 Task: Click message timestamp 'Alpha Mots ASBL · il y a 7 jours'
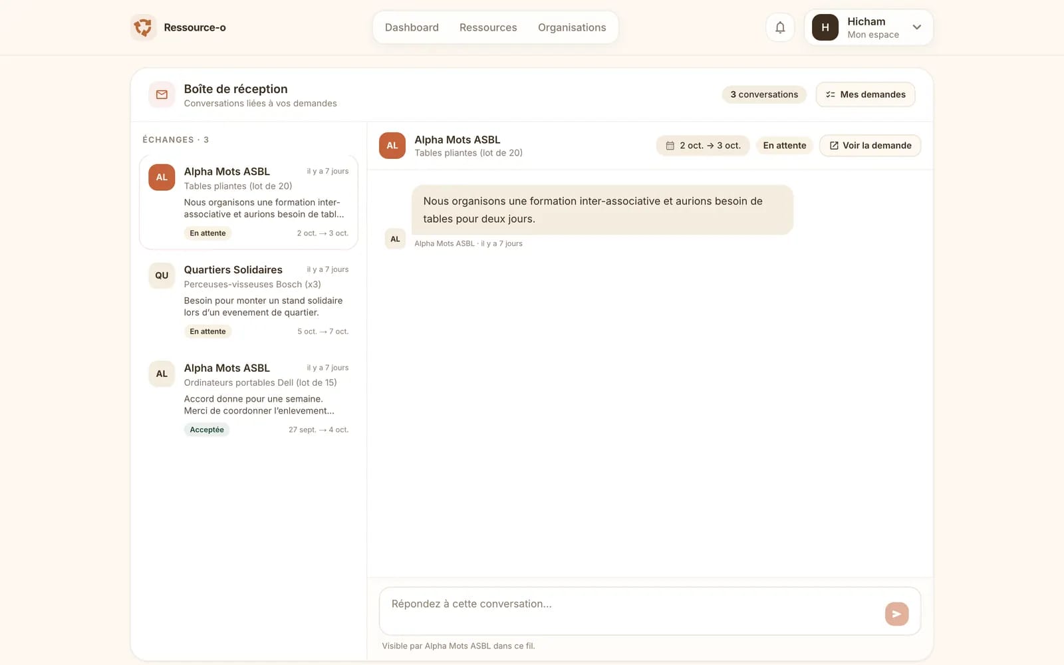click(468, 243)
